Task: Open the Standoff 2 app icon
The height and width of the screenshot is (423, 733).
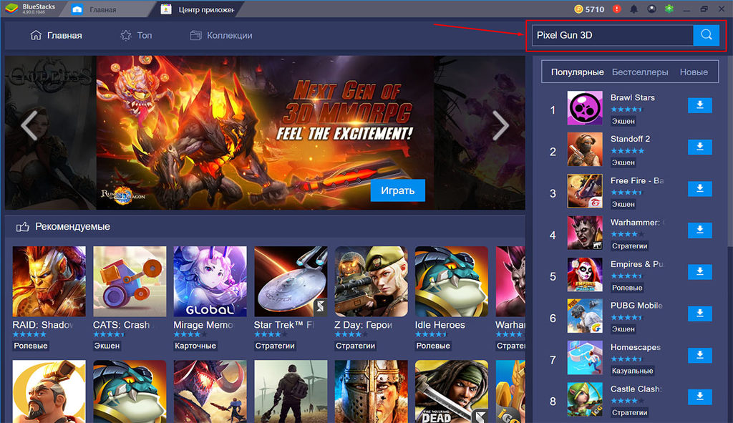Action: click(585, 150)
